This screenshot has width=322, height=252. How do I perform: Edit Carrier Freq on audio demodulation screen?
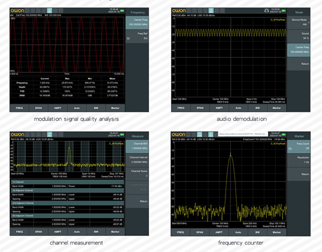coord(299,50)
